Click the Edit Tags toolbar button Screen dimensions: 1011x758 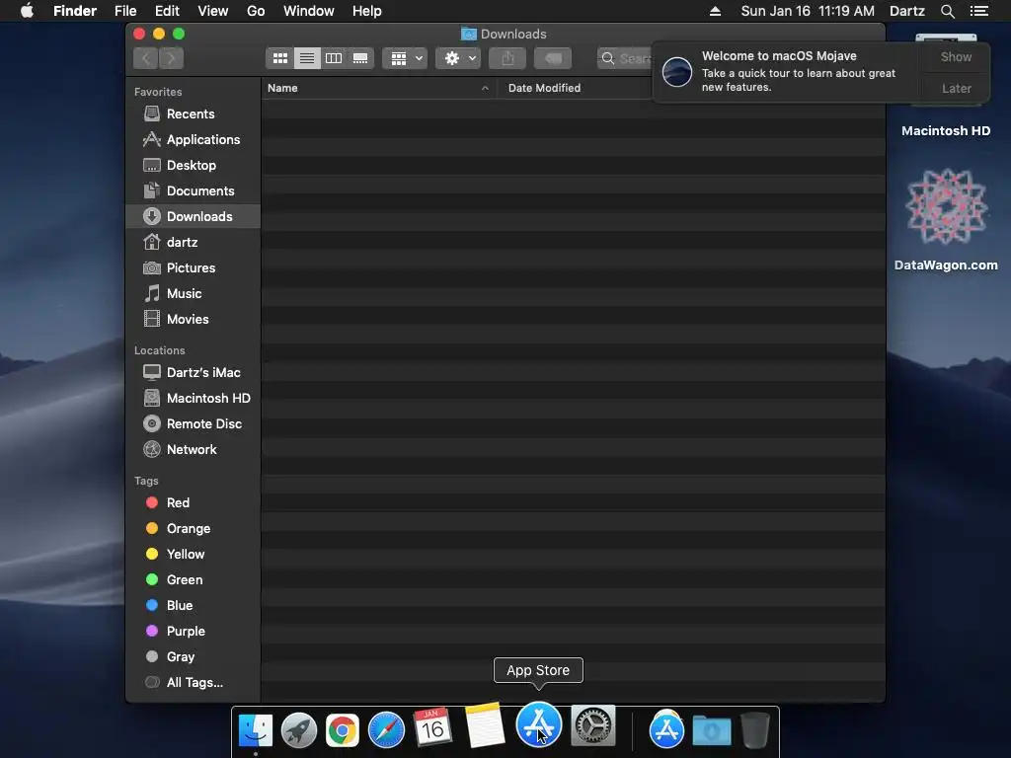[553, 58]
